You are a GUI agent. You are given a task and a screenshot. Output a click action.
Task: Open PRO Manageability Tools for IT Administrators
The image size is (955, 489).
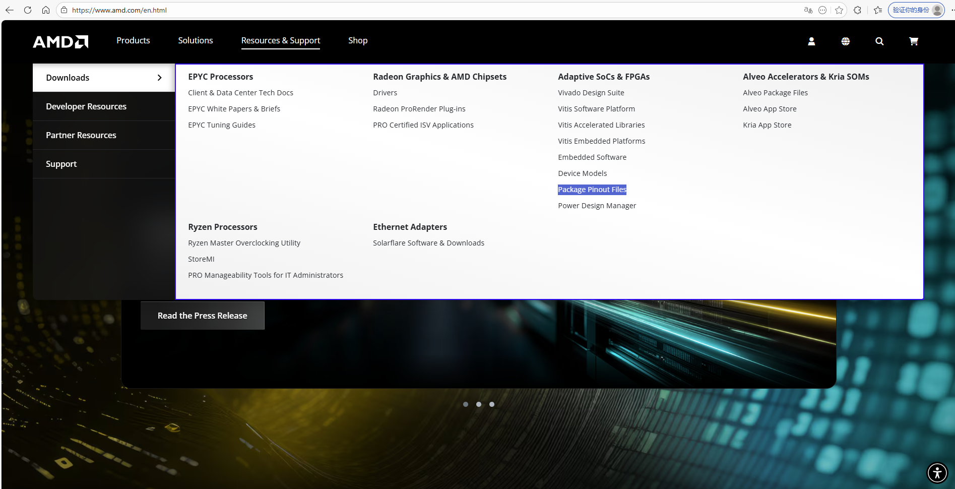(266, 275)
